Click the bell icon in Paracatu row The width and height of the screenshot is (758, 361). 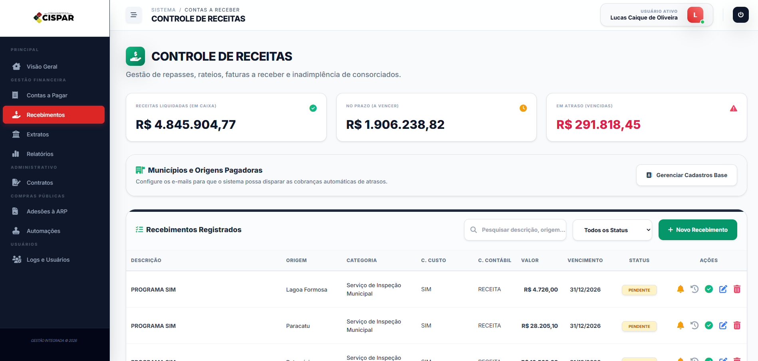click(x=681, y=325)
